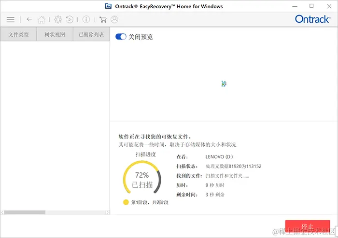Click the 72% scan progress ring
This screenshot has width=338, height=238.
coord(142,177)
